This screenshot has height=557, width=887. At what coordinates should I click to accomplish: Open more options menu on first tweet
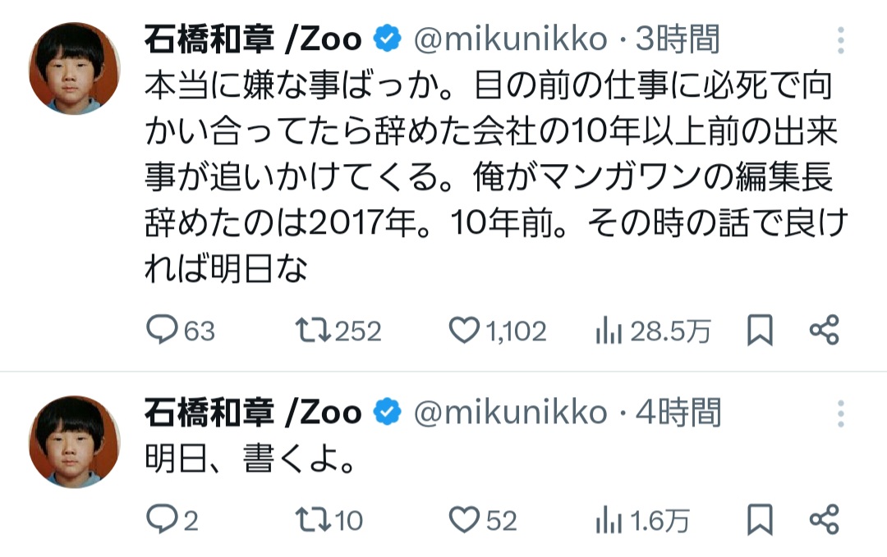point(840,39)
